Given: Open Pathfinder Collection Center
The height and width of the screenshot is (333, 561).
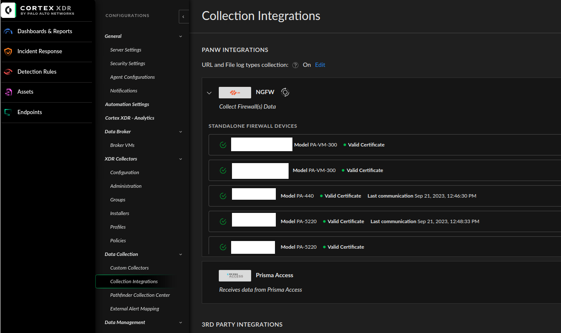Looking at the screenshot, I should (140, 295).
